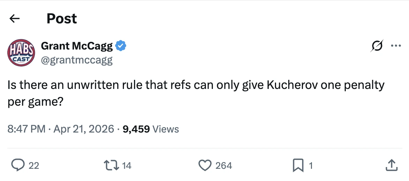Click the 14 reposts count
Viewport: 409px width, 181px height.
127,166
